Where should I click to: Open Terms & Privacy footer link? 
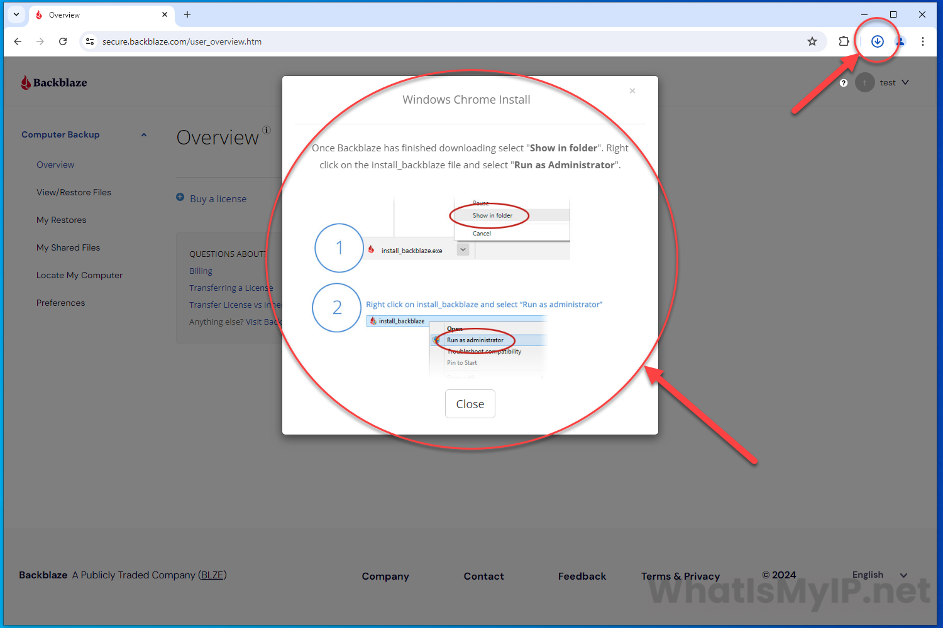click(x=681, y=576)
